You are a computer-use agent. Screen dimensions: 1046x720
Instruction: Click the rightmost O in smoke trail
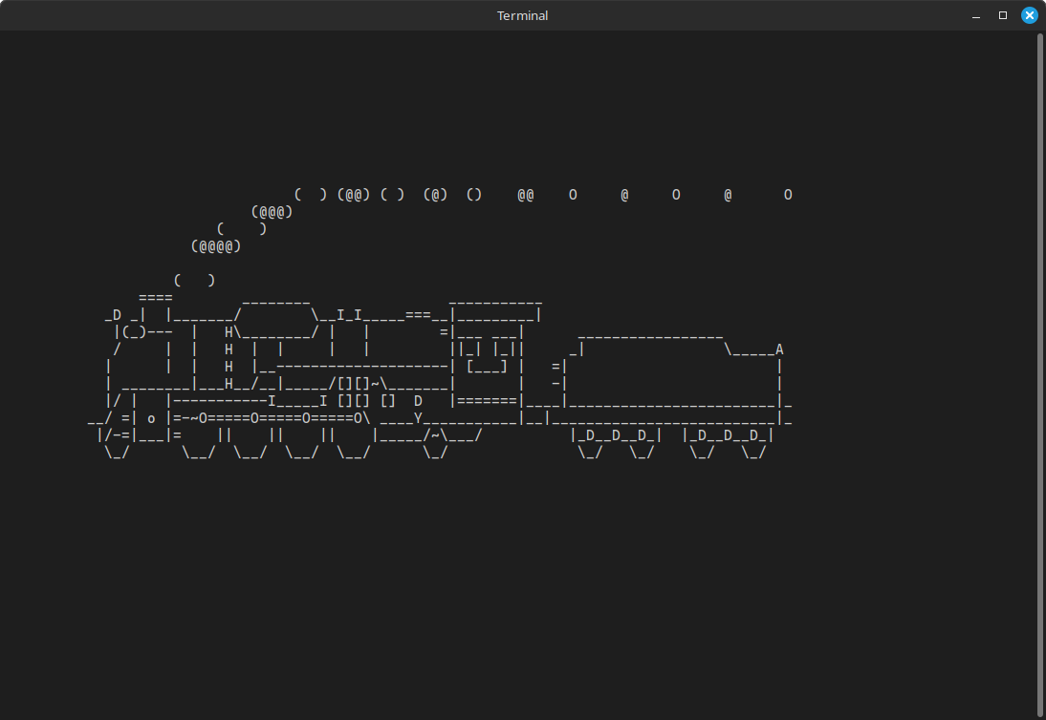point(788,195)
